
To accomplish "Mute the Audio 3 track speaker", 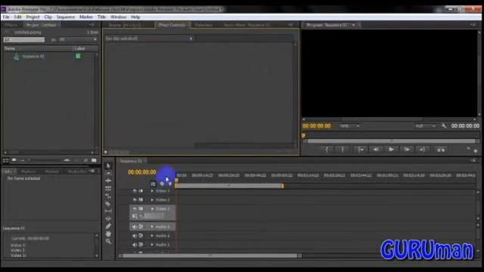I will click(135, 245).
